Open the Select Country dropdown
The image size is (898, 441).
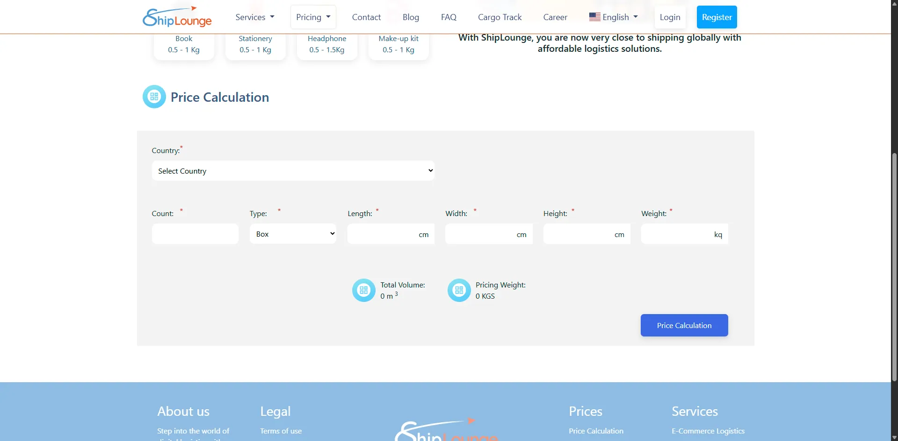point(293,171)
